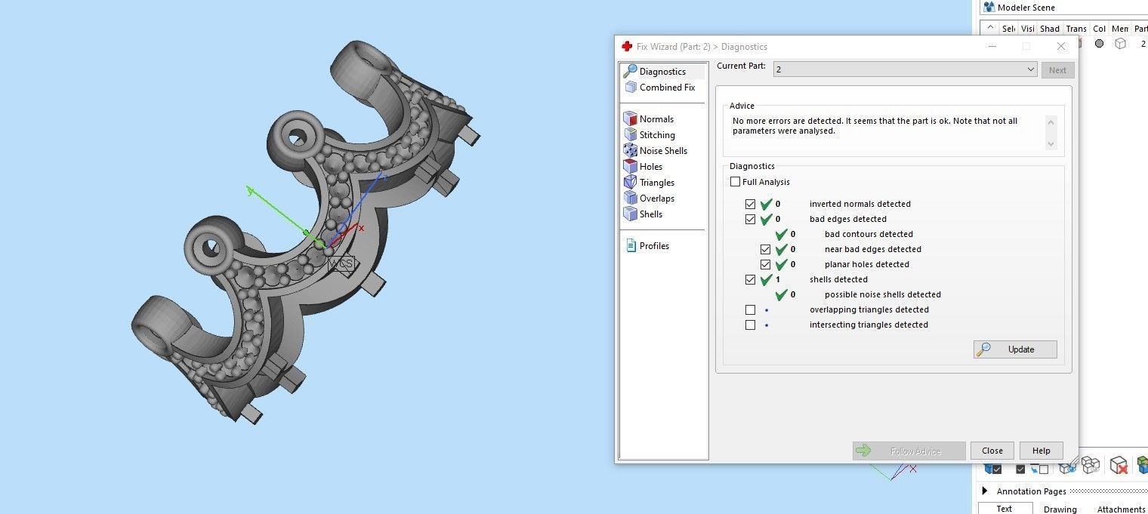The height and width of the screenshot is (514, 1148).
Task: Uncheck the near bad edges detected checkbox
Action: pos(765,249)
